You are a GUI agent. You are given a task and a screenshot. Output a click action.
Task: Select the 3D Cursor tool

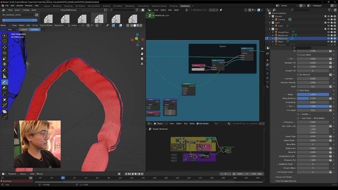click(5, 41)
